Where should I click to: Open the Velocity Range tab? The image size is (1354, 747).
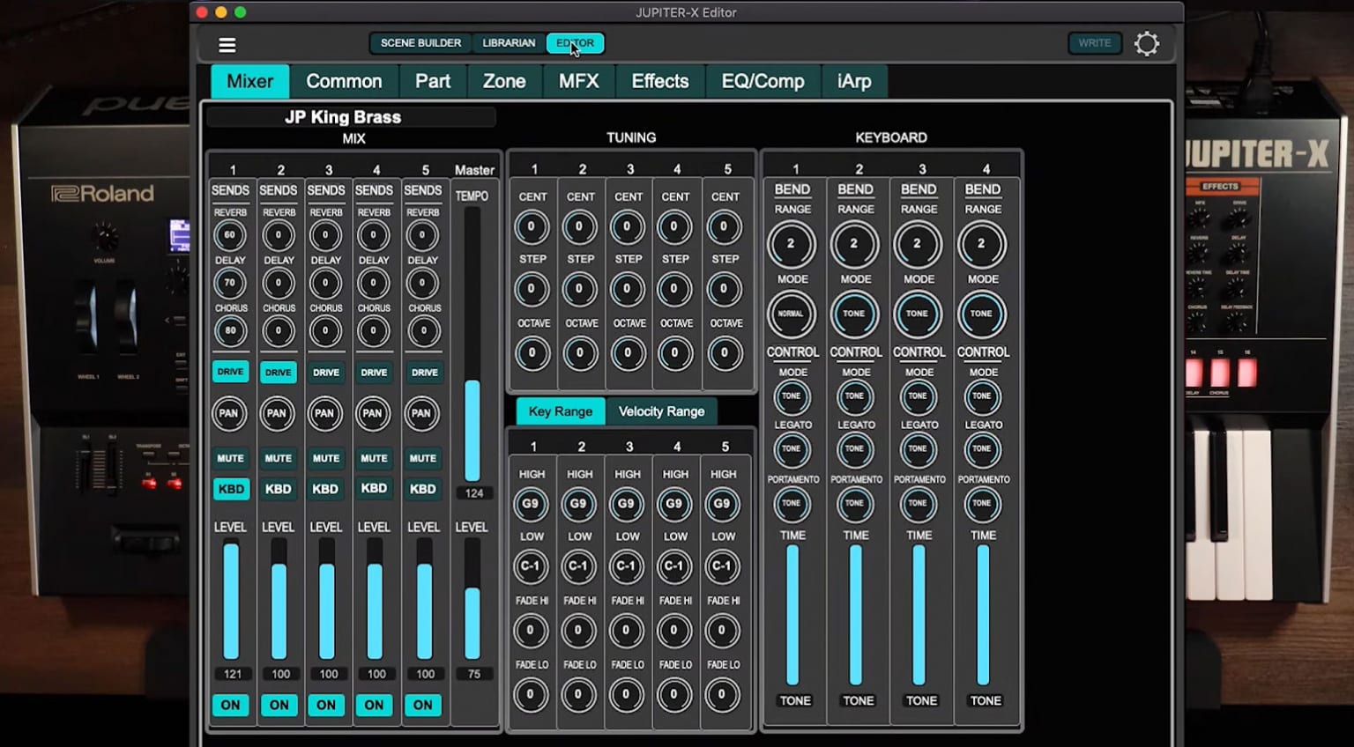click(661, 410)
